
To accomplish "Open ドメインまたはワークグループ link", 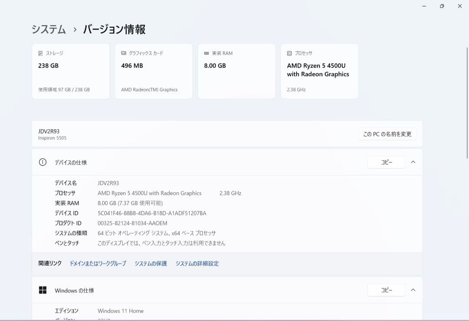I will pos(98,264).
